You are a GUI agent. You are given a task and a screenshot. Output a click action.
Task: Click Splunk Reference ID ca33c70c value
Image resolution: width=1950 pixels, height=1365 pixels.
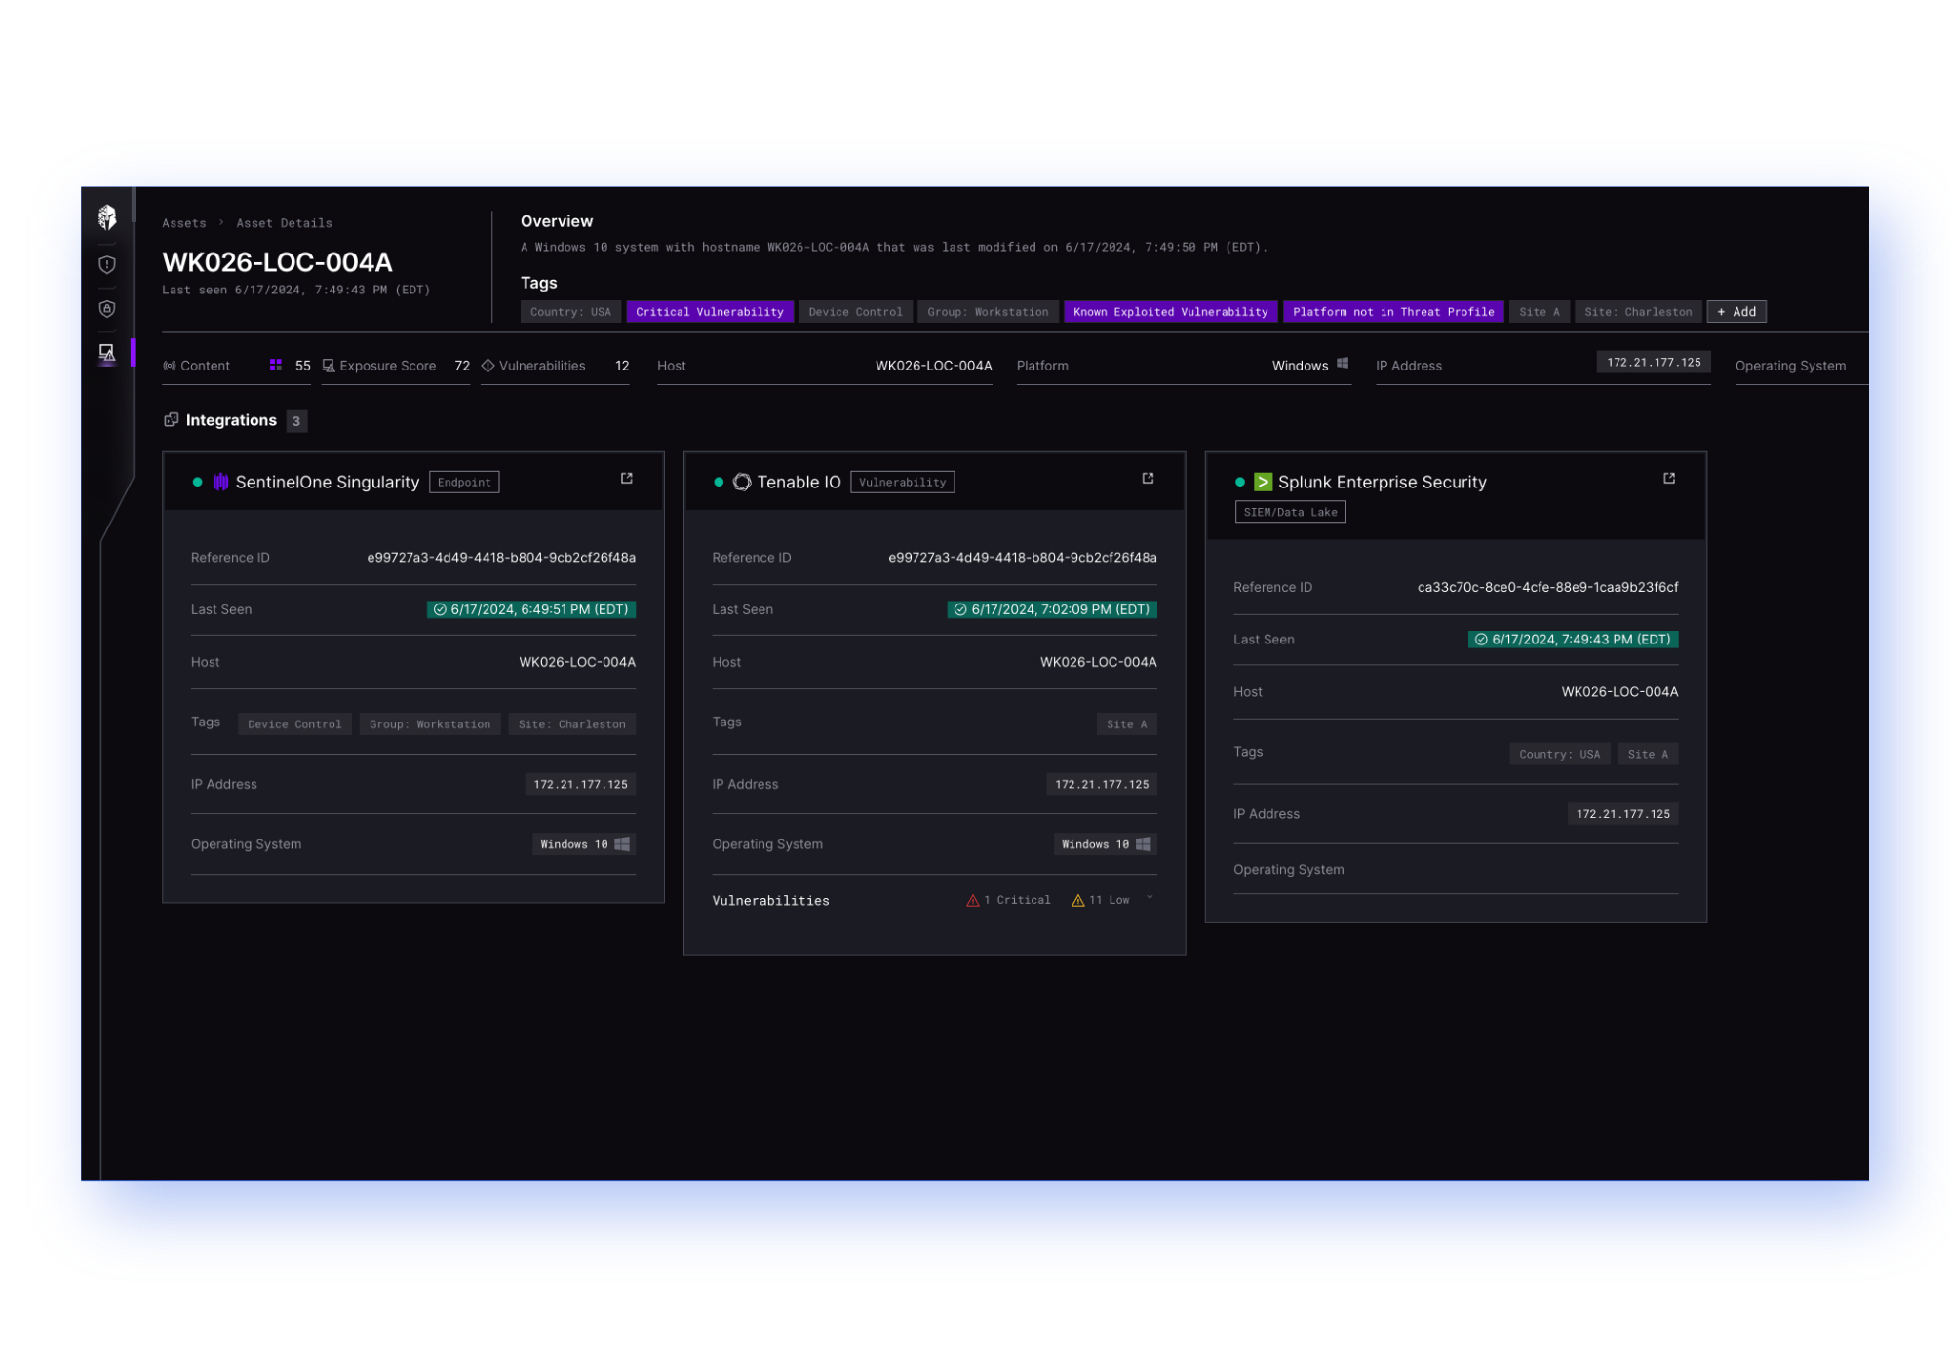pyautogui.click(x=1547, y=587)
